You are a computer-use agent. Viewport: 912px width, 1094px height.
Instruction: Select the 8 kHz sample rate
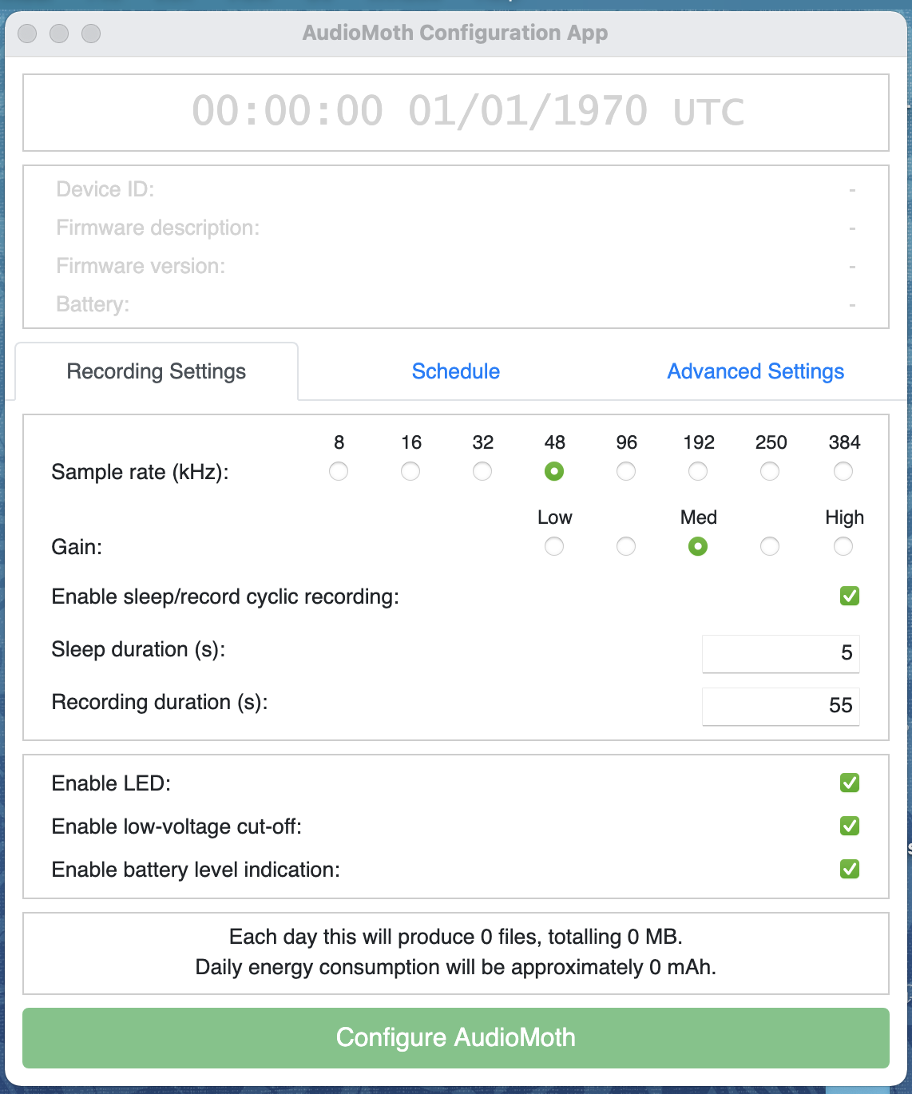[x=339, y=471]
